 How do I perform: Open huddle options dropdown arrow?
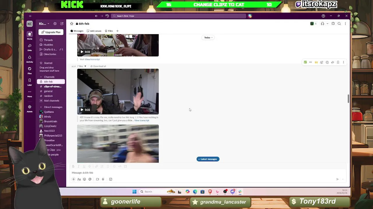(x=328, y=24)
